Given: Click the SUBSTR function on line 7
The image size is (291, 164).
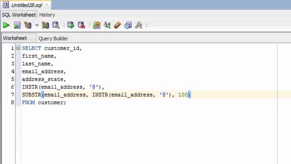Looking at the screenshot, I should (31, 95).
